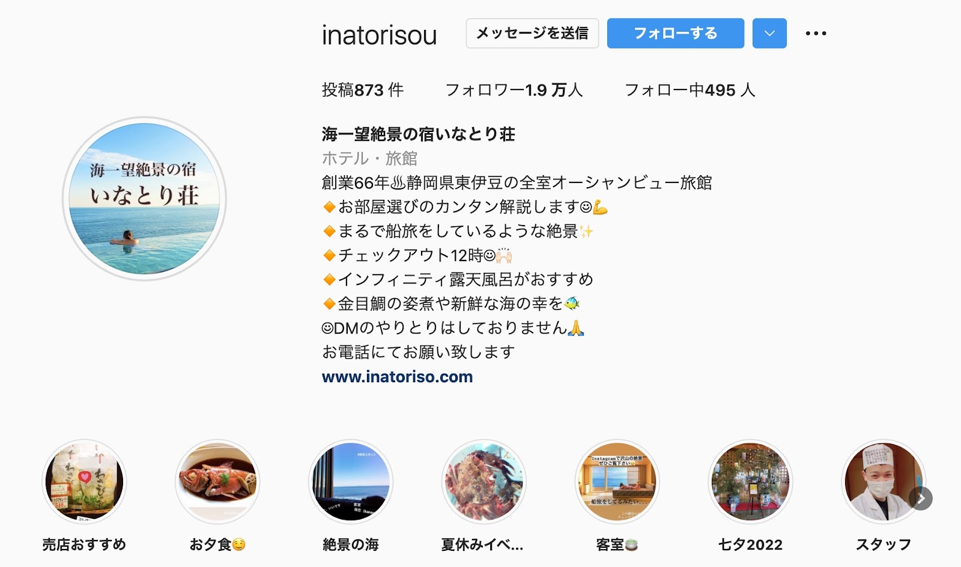Show next highlights with the right arrow
Viewport: 961px width, 567px height.
pos(921,499)
